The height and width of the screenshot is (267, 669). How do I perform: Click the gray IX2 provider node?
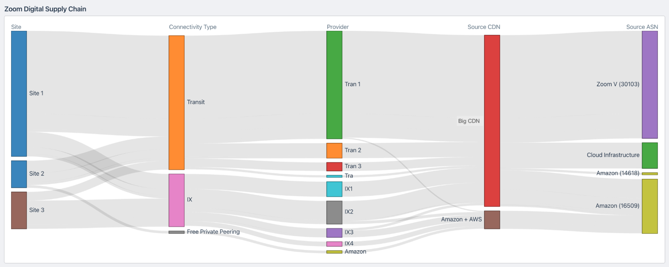pyautogui.click(x=334, y=213)
